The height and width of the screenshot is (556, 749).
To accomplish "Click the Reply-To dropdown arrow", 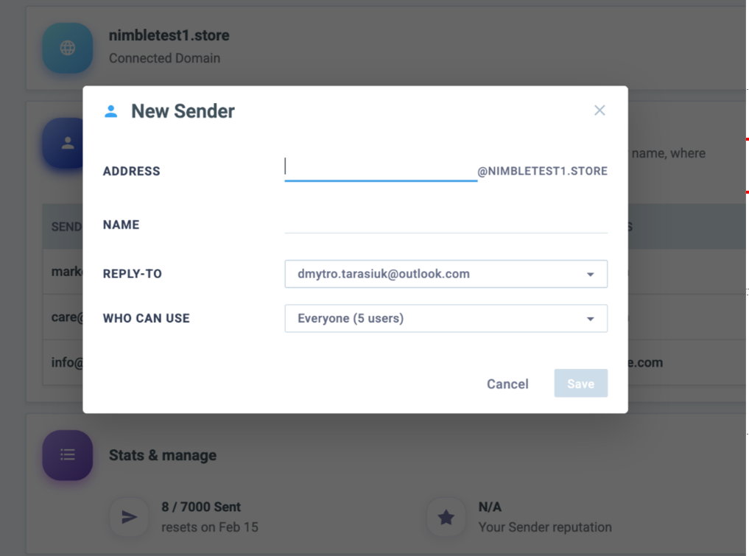I will pyautogui.click(x=590, y=275).
